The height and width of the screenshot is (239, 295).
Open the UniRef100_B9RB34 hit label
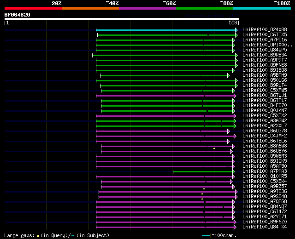click(265, 55)
